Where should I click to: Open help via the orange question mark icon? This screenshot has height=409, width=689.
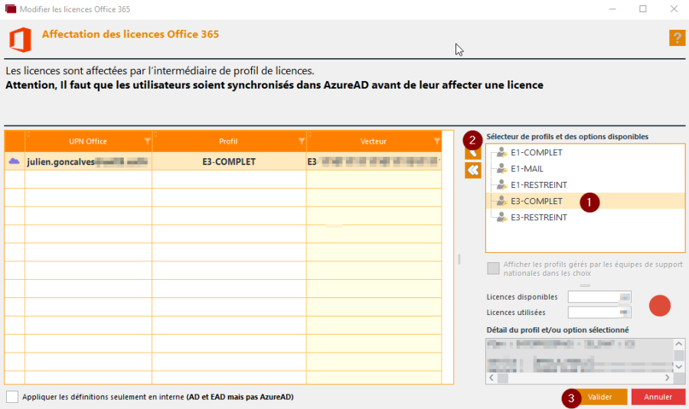pyautogui.click(x=677, y=37)
